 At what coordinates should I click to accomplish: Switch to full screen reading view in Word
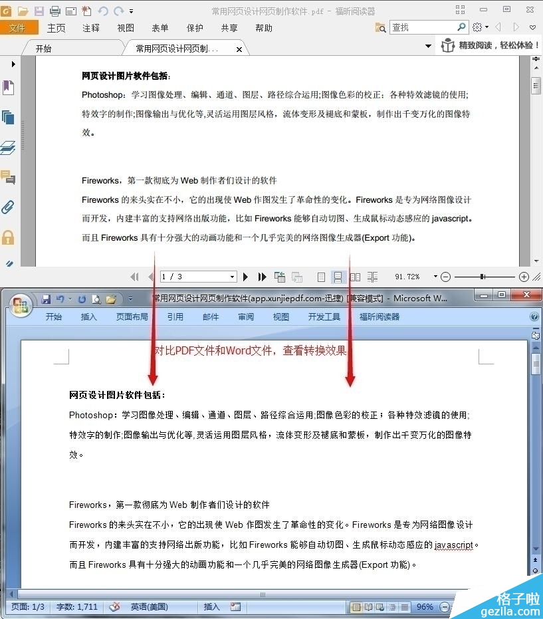(x=369, y=607)
